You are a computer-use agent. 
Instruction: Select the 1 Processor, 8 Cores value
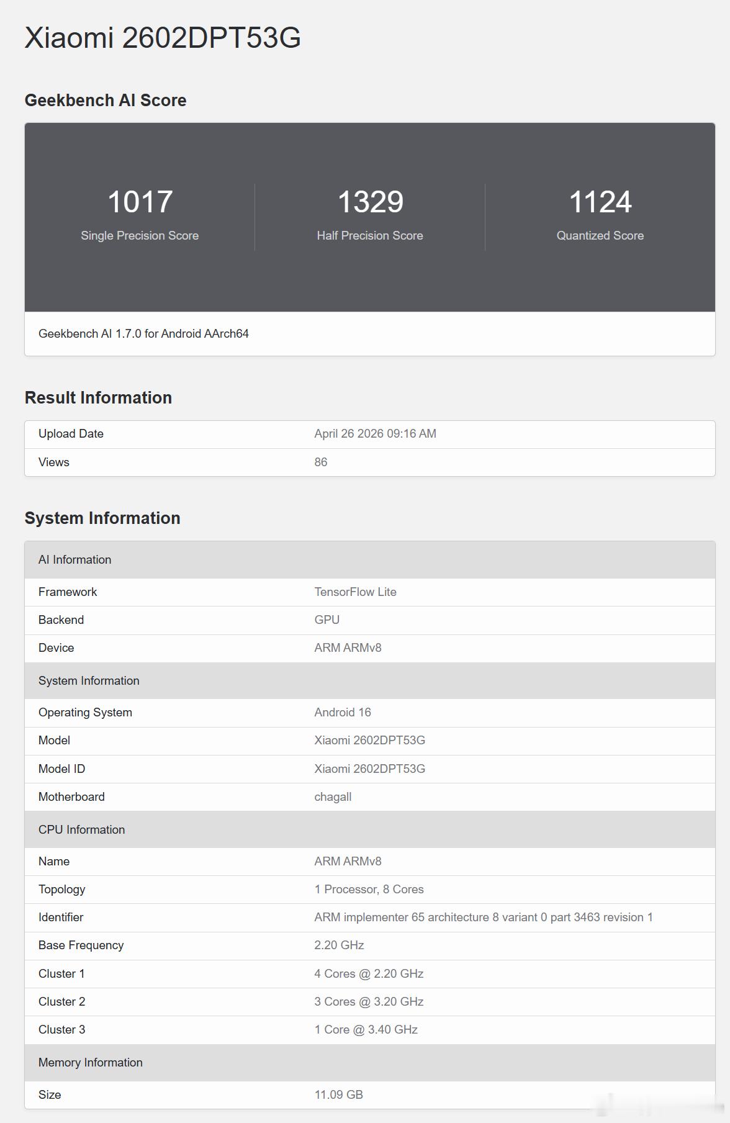tap(369, 889)
